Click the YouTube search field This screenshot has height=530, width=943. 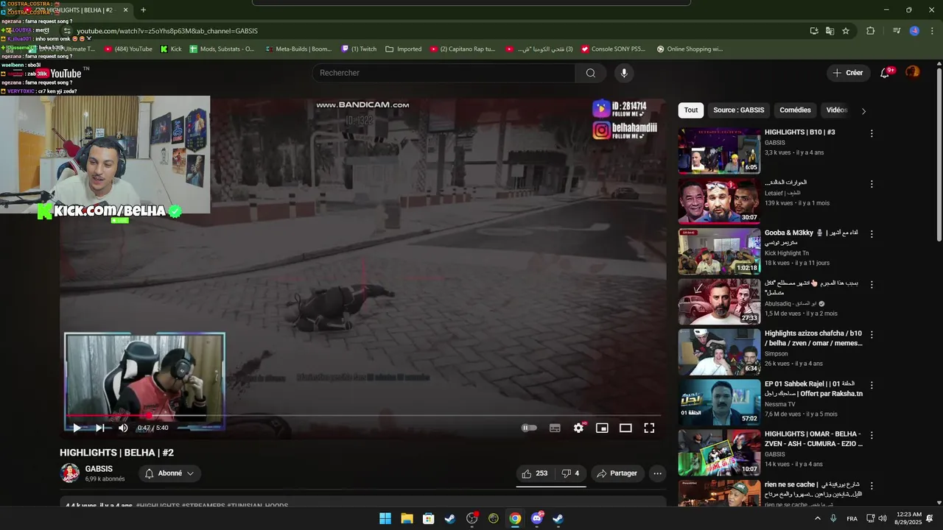click(444, 73)
